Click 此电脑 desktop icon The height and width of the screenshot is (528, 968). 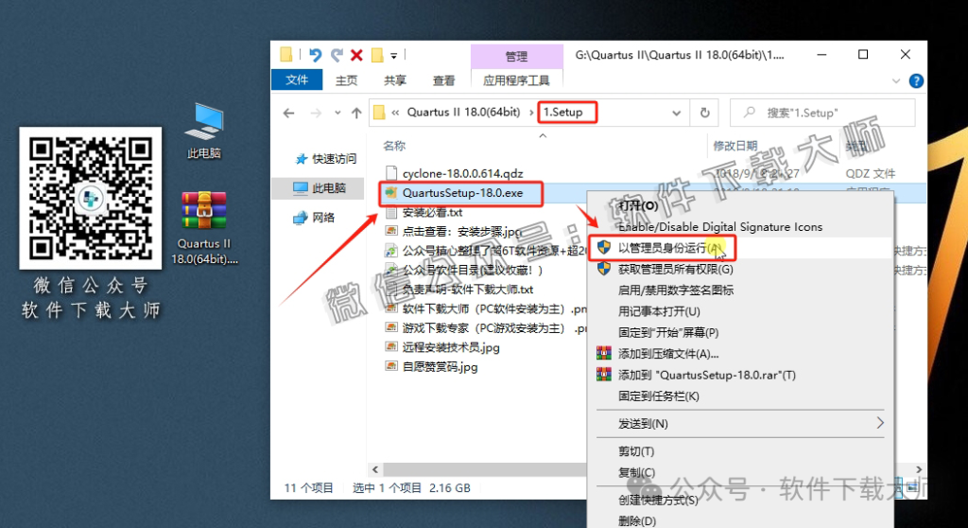click(204, 131)
